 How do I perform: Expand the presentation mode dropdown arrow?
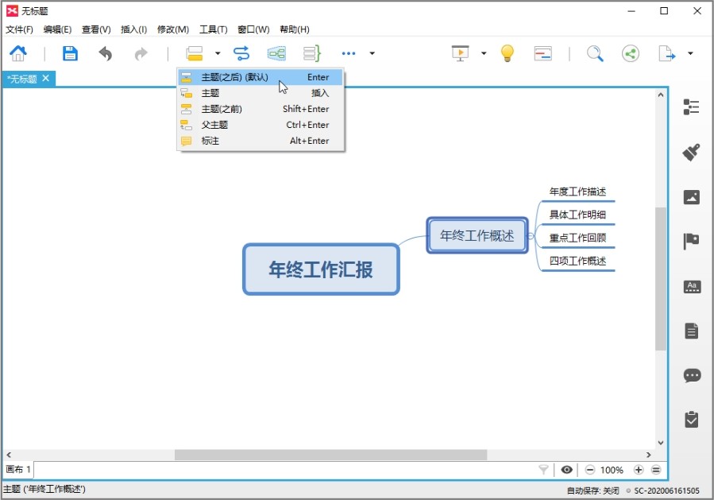click(483, 53)
